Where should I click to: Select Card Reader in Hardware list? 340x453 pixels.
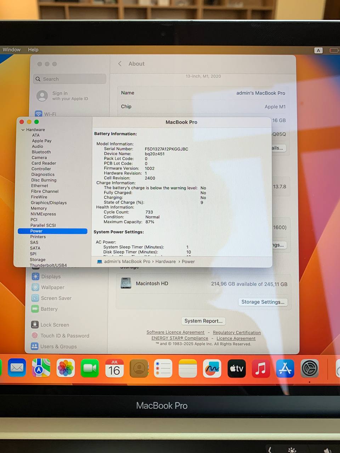click(x=44, y=163)
